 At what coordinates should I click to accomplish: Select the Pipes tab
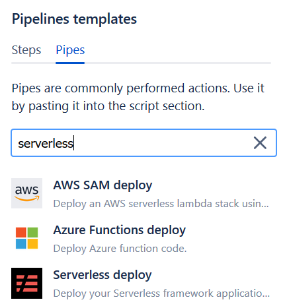click(70, 50)
